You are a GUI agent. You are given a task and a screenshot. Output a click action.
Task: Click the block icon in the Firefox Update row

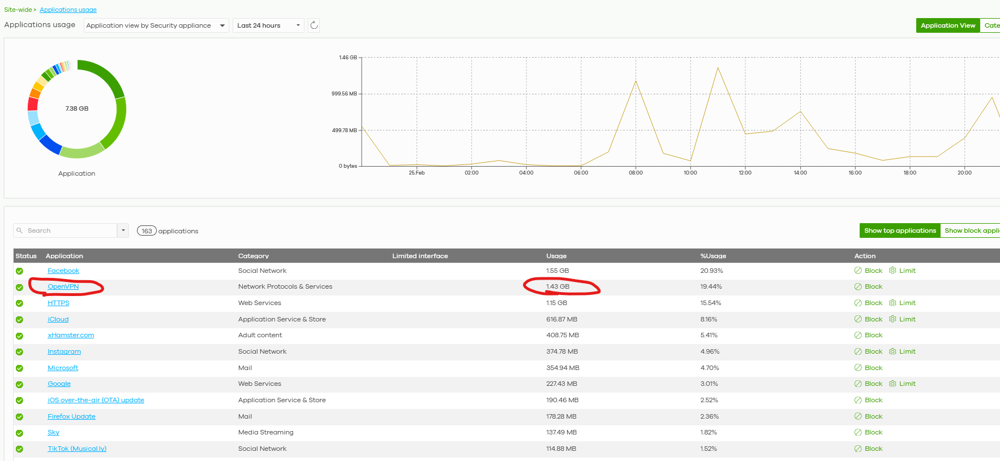pyautogui.click(x=858, y=416)
